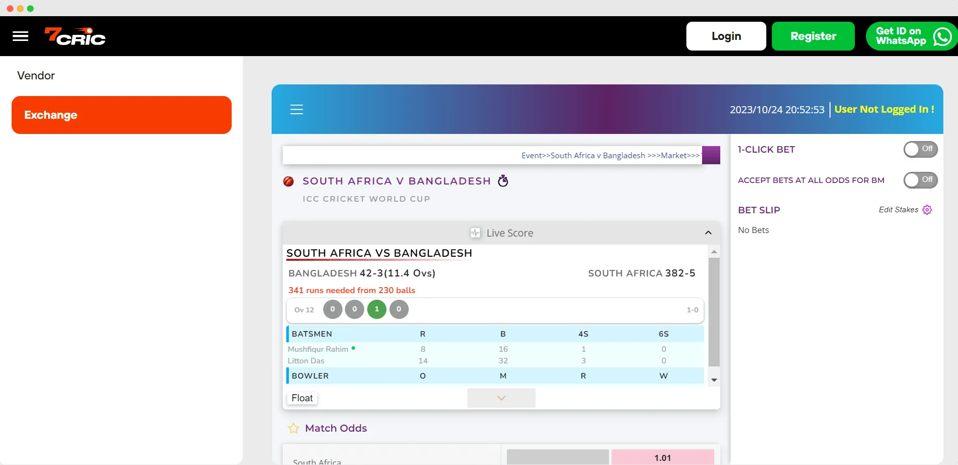The image size is (958, 465).
Task: Select the Exchange vendor
Action: (x=121, y=115)
